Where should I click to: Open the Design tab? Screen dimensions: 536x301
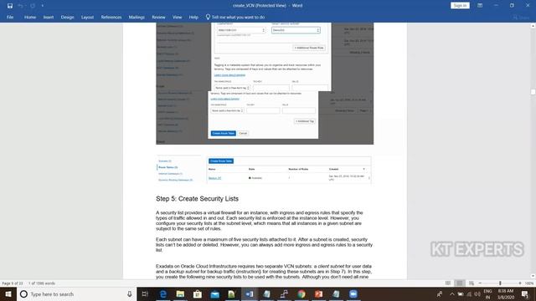click(x=67, y=17)
